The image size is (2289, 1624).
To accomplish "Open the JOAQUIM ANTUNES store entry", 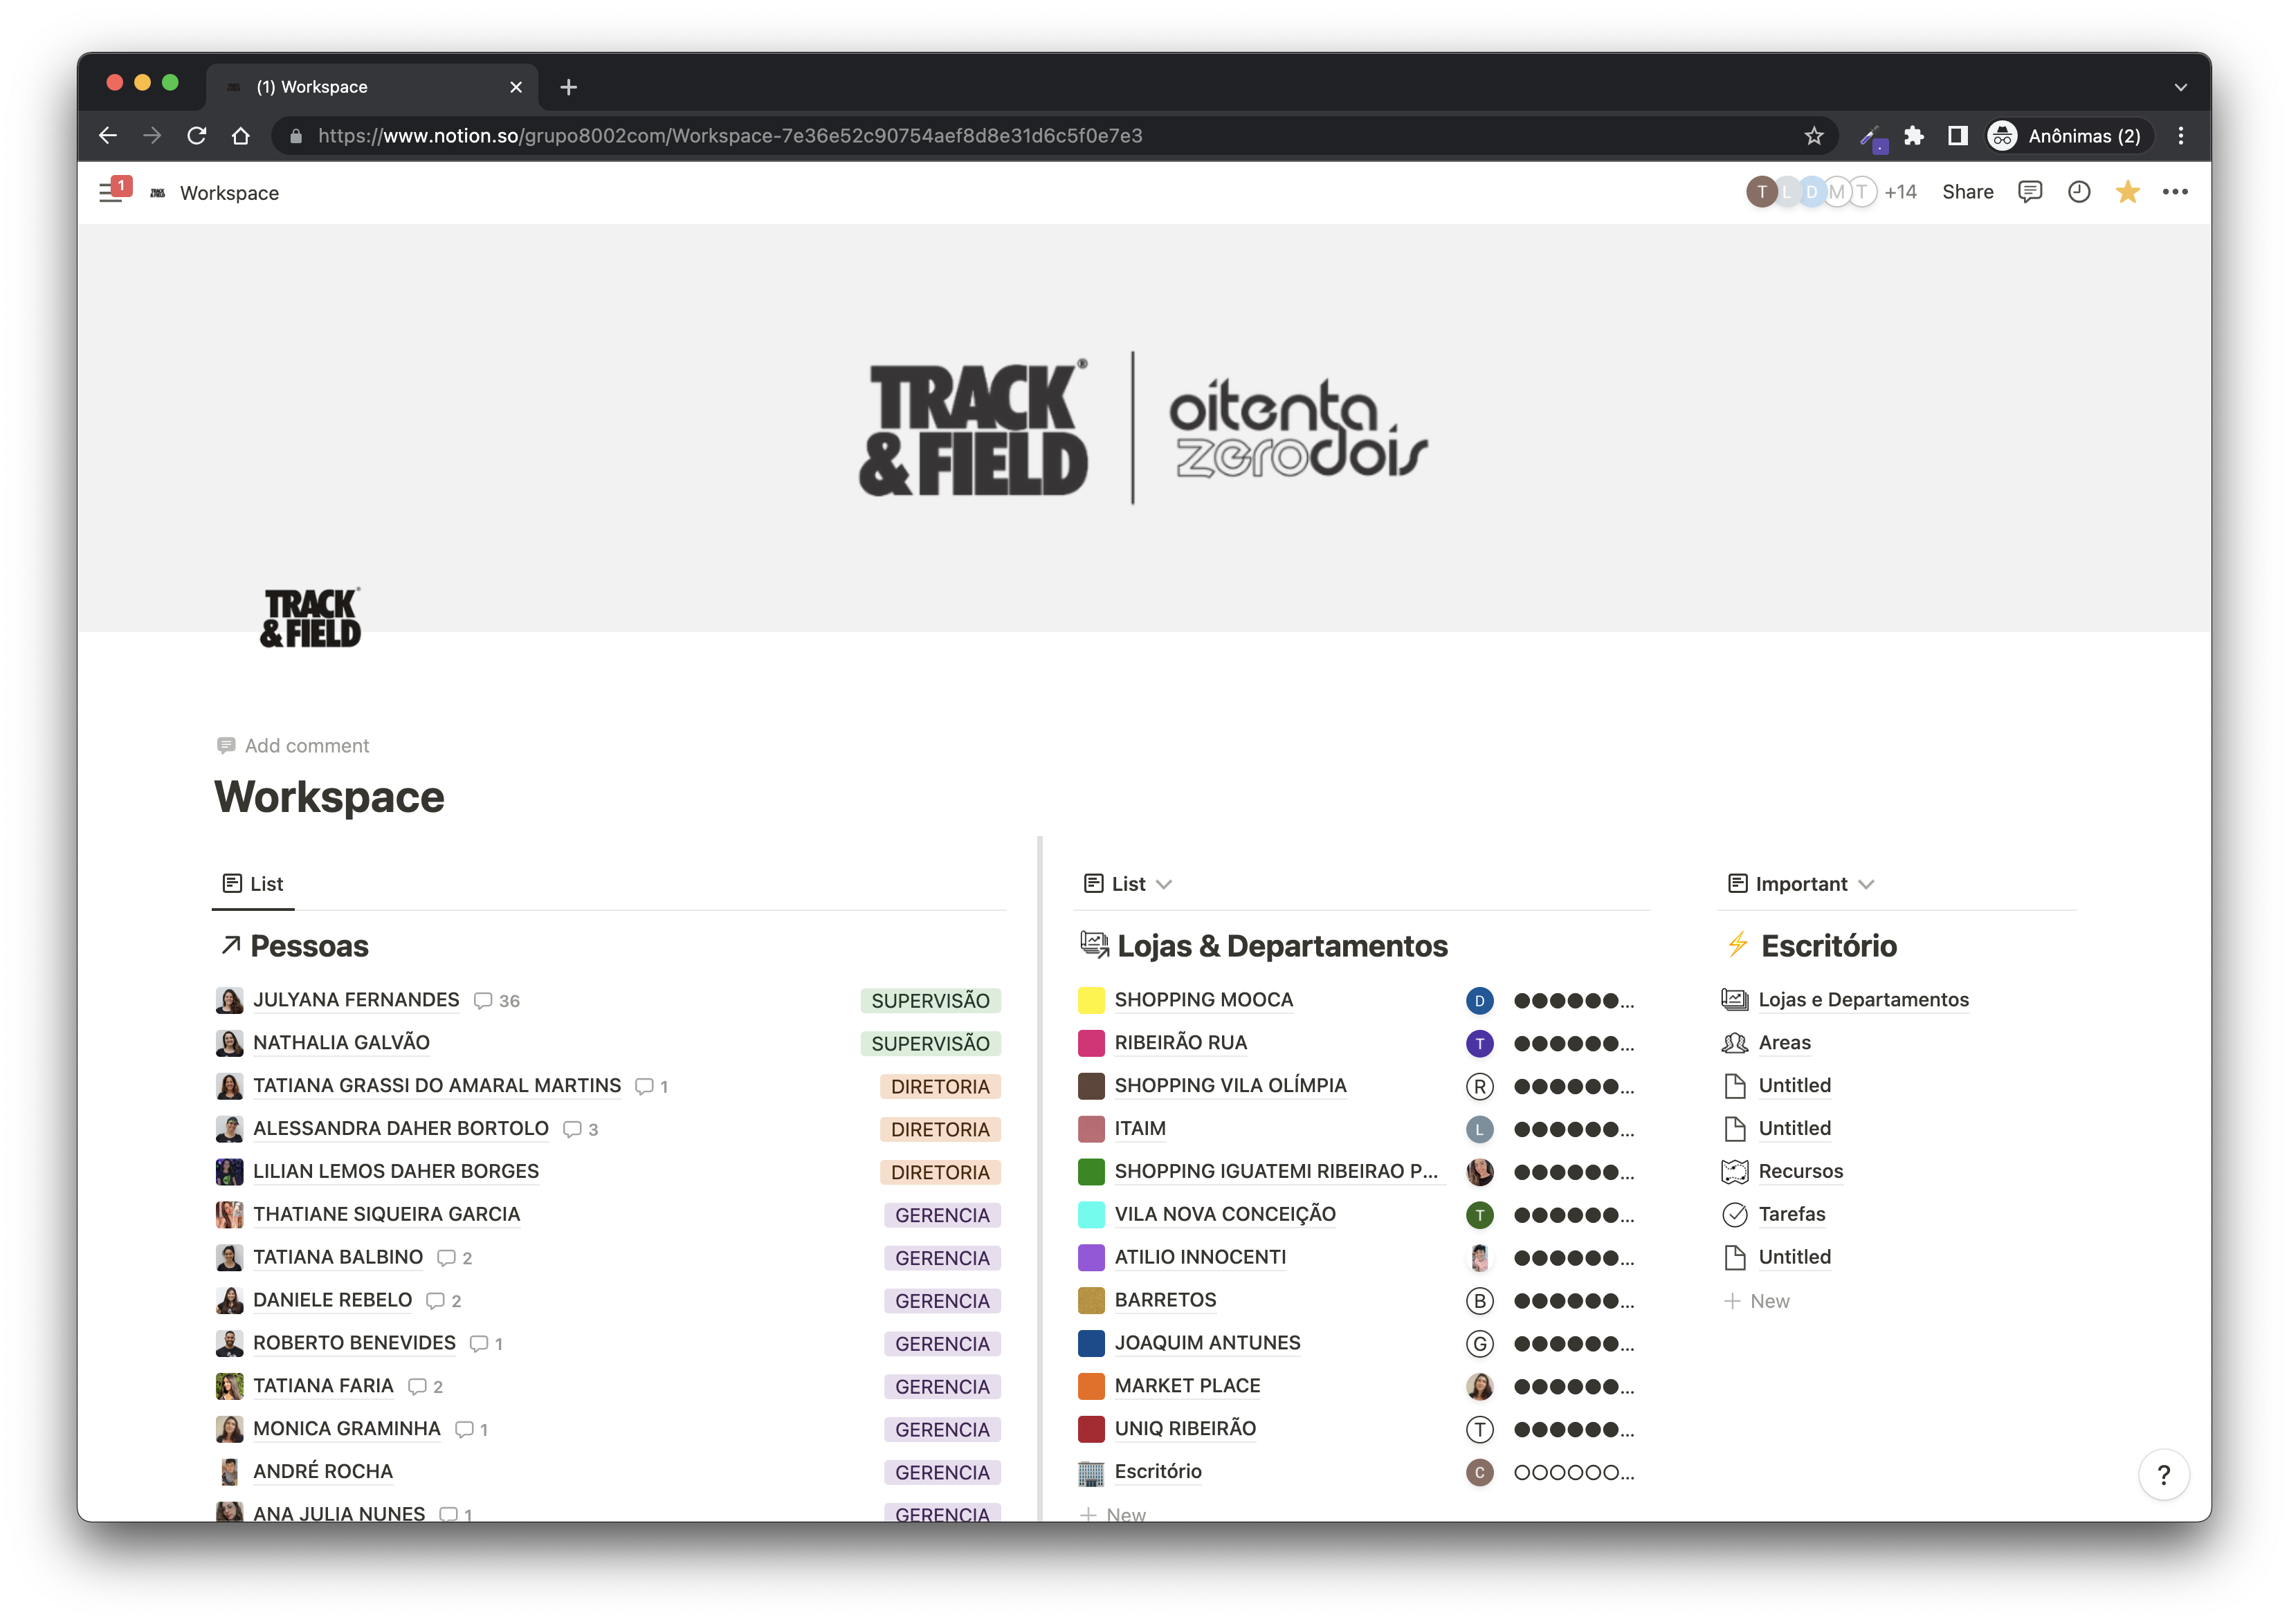I will point(1207,1343).
